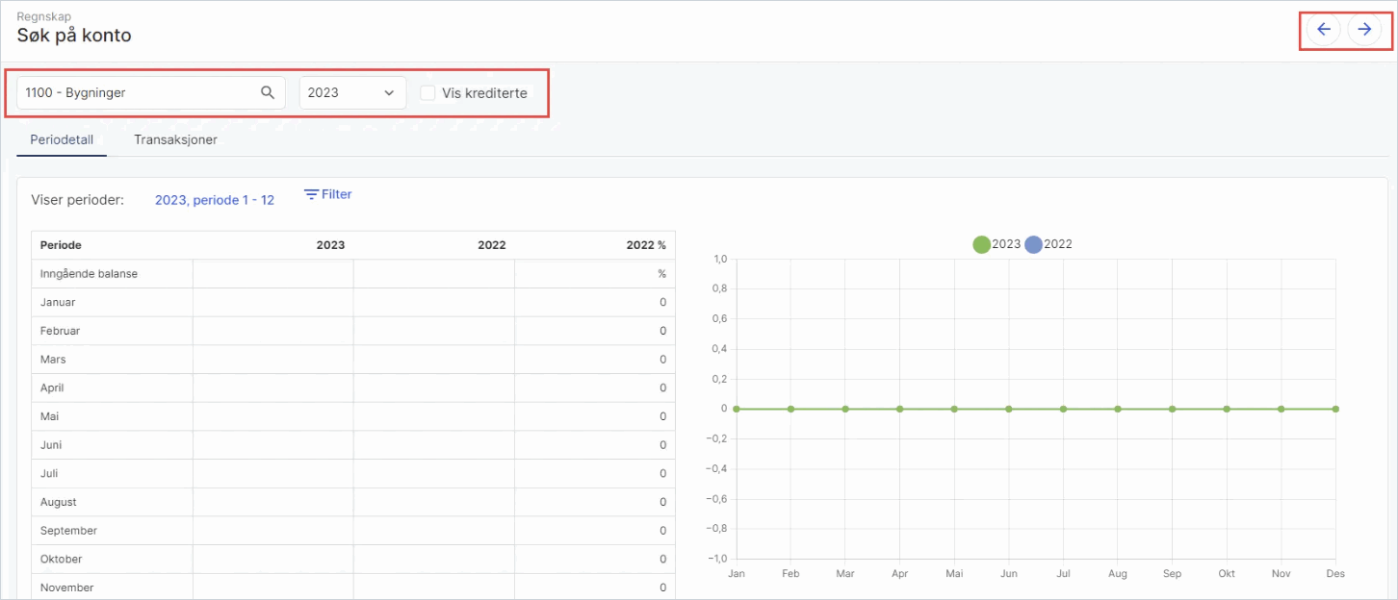Click the 2022 table column header
The width and height of the screenshot is (1398, 600).
pos(491,245)
